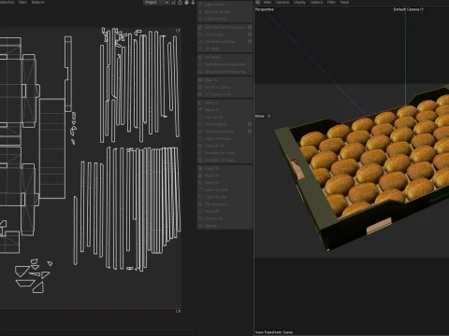Image resolution: width=449 pixels, height=336 pixels.
Task: Click Boundary to Quad
Action: [x=224, y=160]
